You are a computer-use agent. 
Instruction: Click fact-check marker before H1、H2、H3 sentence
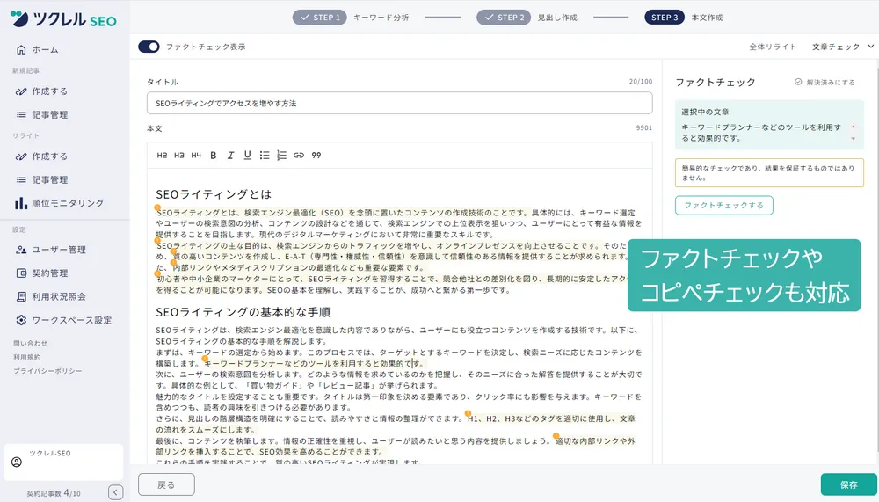(469, 414)
